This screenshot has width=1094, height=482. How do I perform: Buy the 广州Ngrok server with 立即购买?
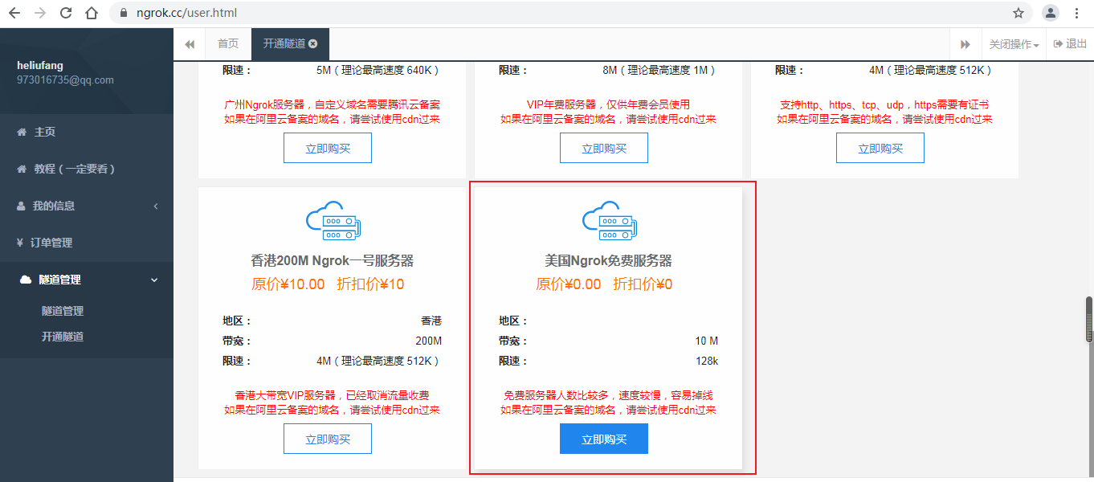(x=328, y=148)
